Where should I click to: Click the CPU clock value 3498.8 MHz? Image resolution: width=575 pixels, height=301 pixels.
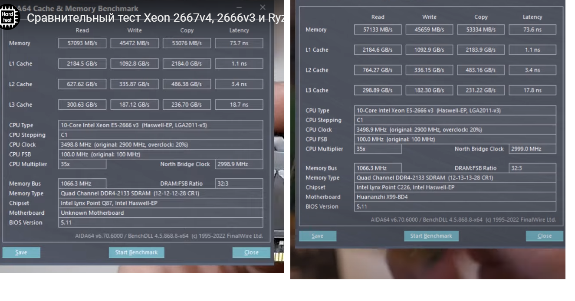click(x=161, y=144)
